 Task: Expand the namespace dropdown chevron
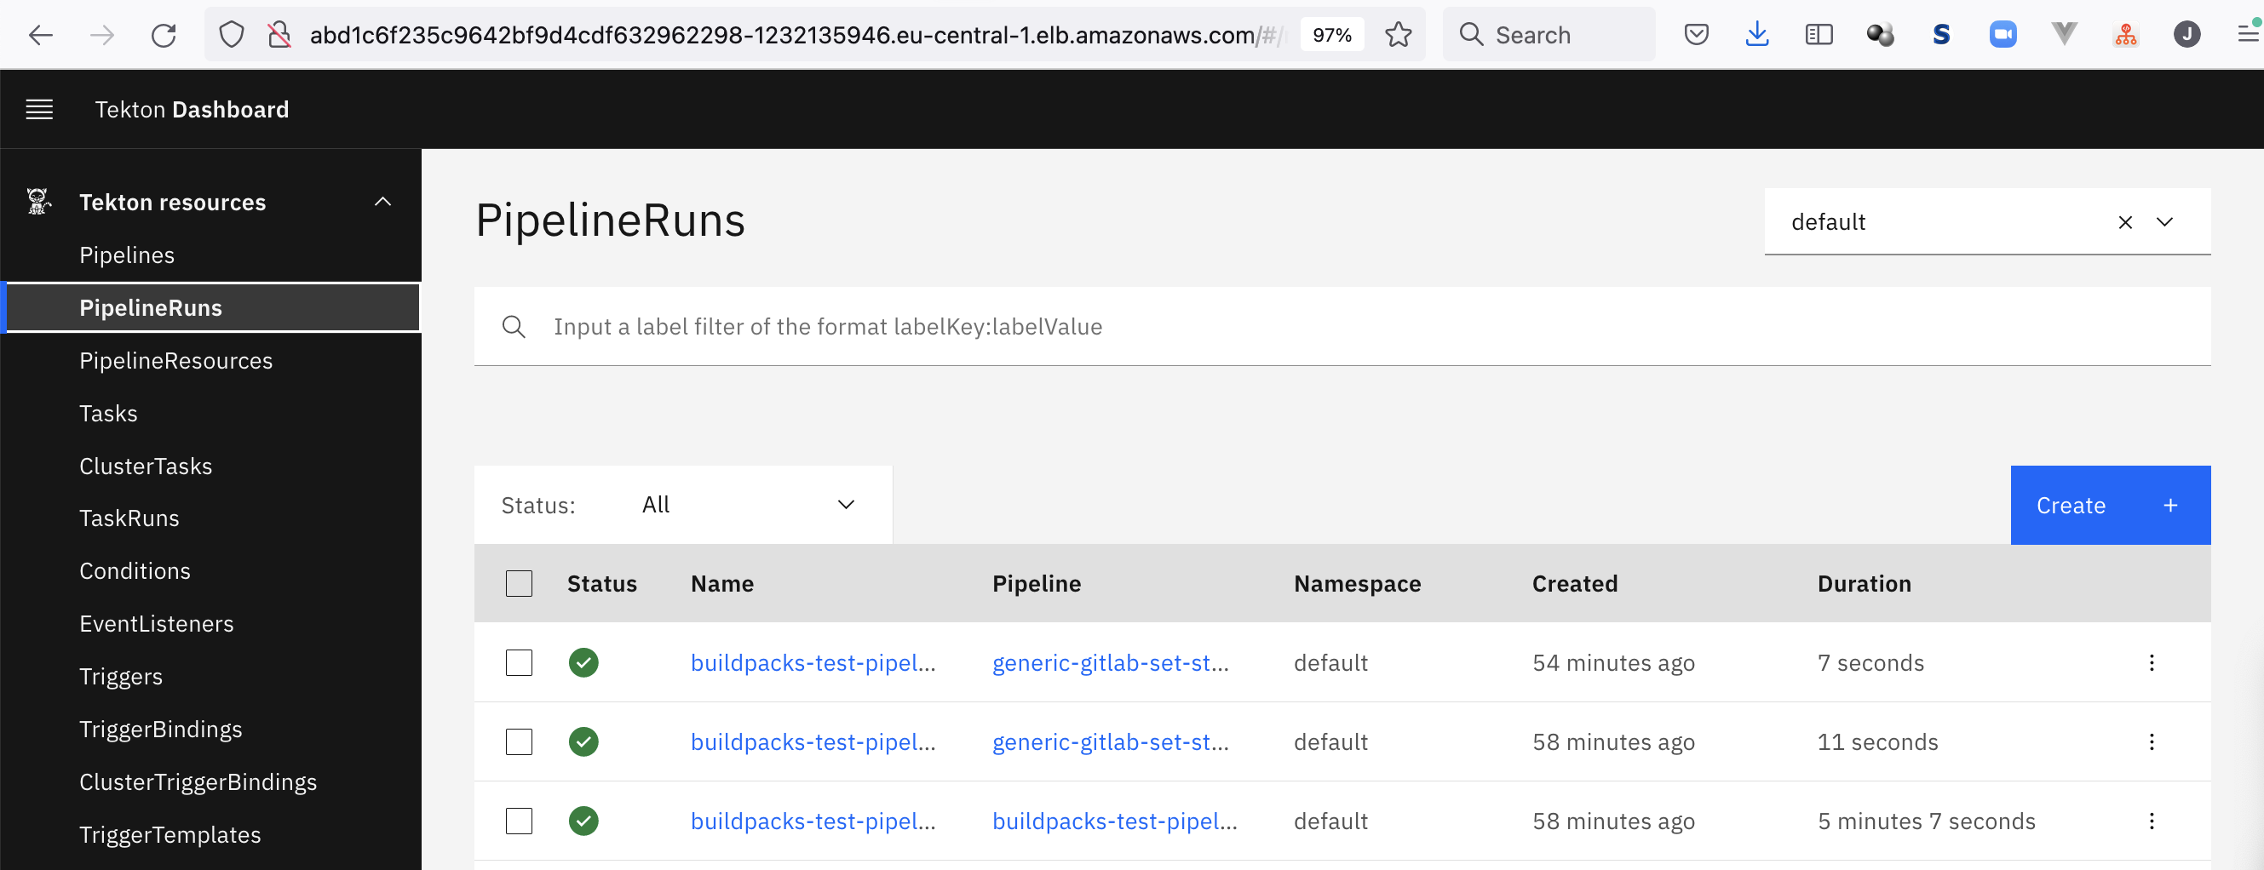2163,222
